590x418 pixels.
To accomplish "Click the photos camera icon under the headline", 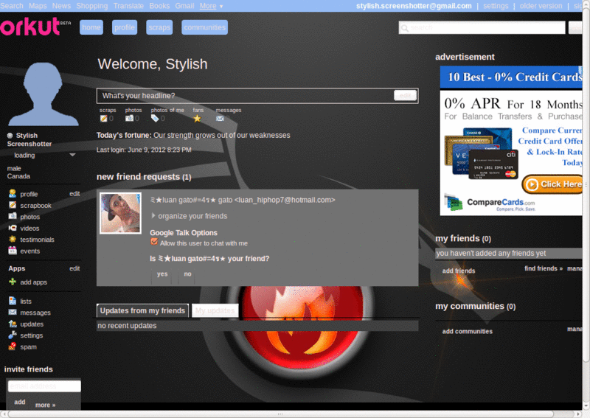I will click(129, 119).
